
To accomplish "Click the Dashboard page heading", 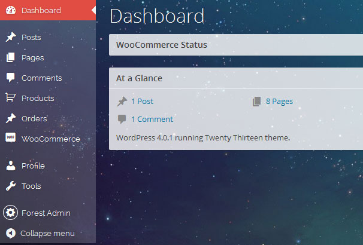I will (x=157, y=16).
